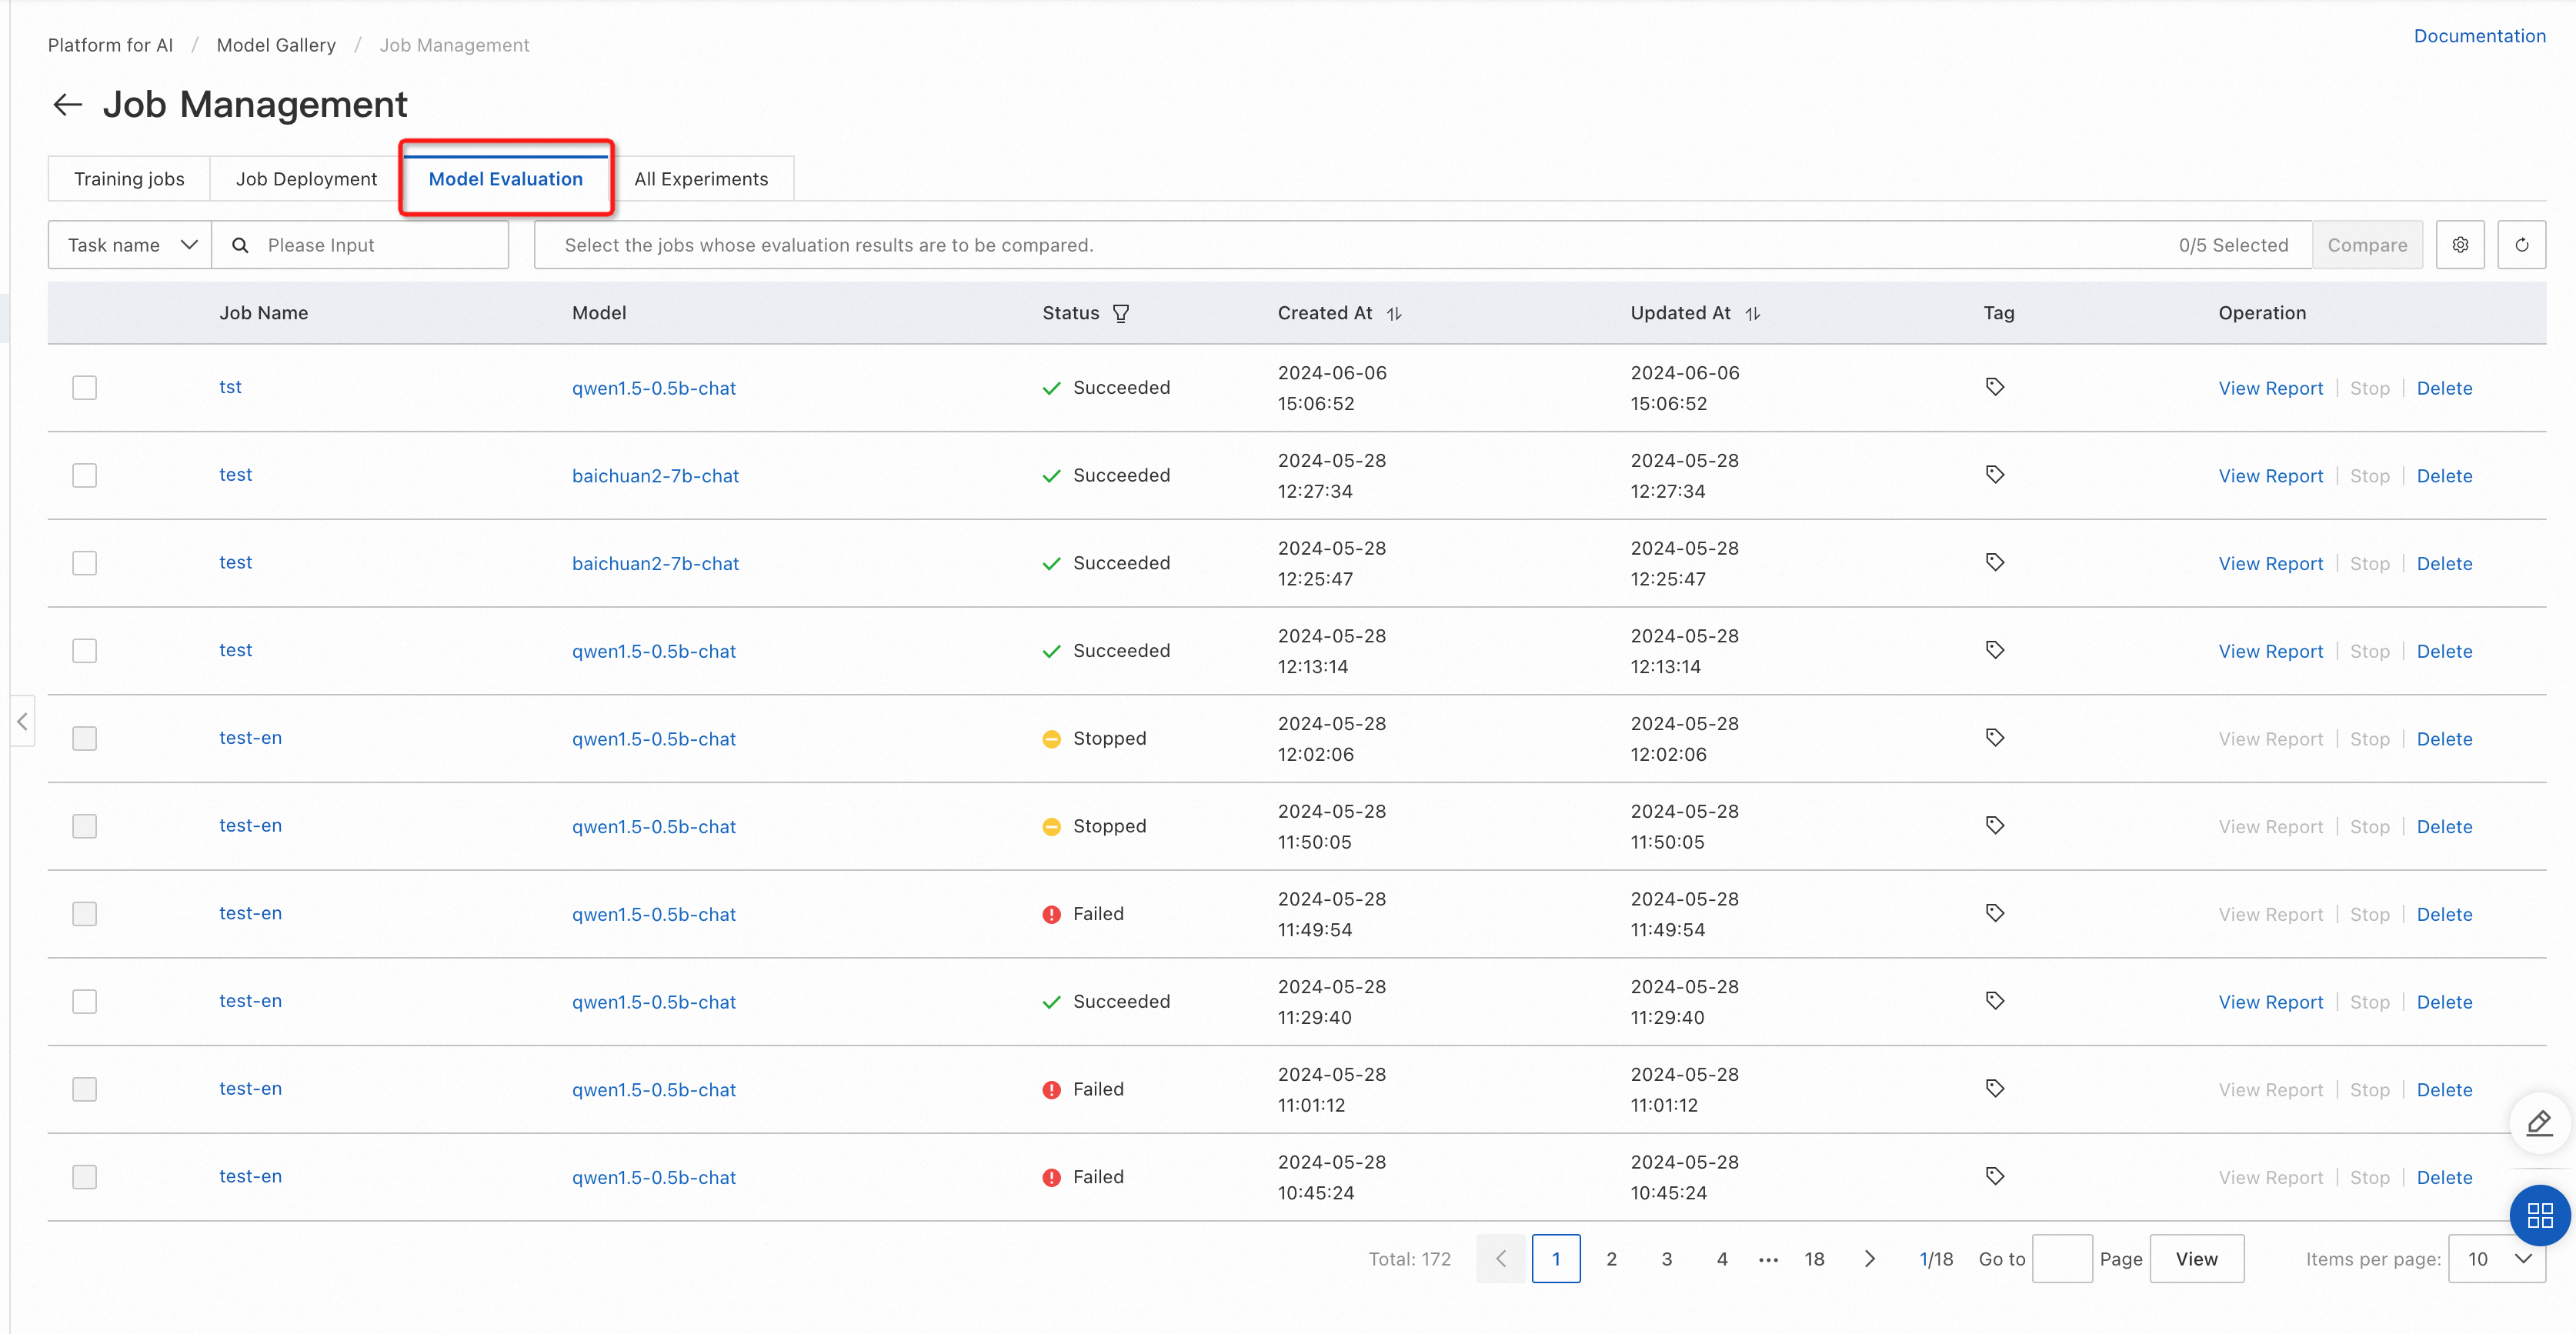2576x1334 pixels.
Task: Click tag icon in 11:29:40 row
Action: pos(1994,1001)
